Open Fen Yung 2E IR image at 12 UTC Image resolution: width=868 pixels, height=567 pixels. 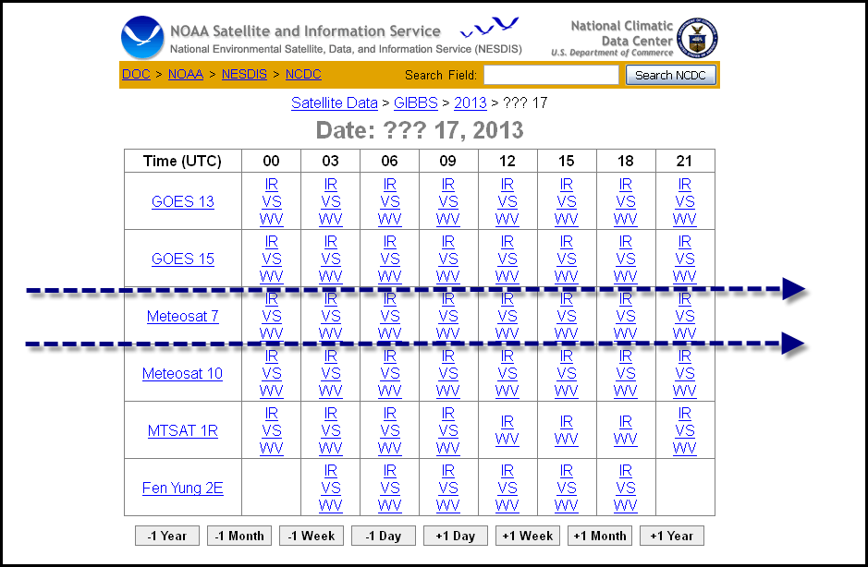pyautogui.click(x=507, y=471)
